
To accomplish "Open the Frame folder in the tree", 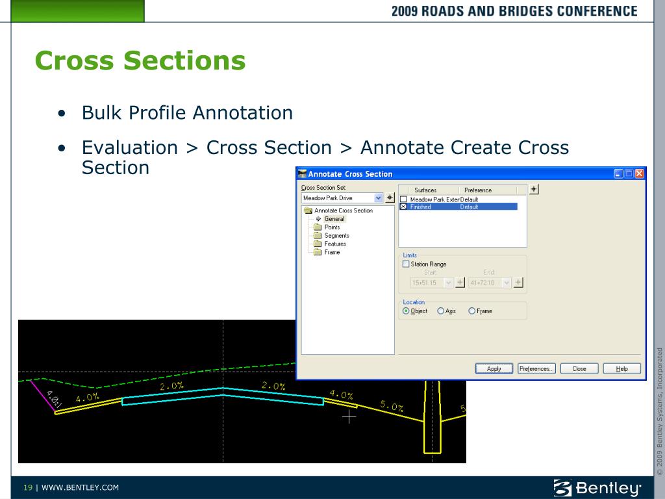I will pos(332,252).
